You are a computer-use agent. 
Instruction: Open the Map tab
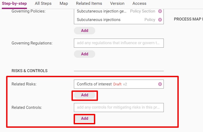[x=64, y=3]
